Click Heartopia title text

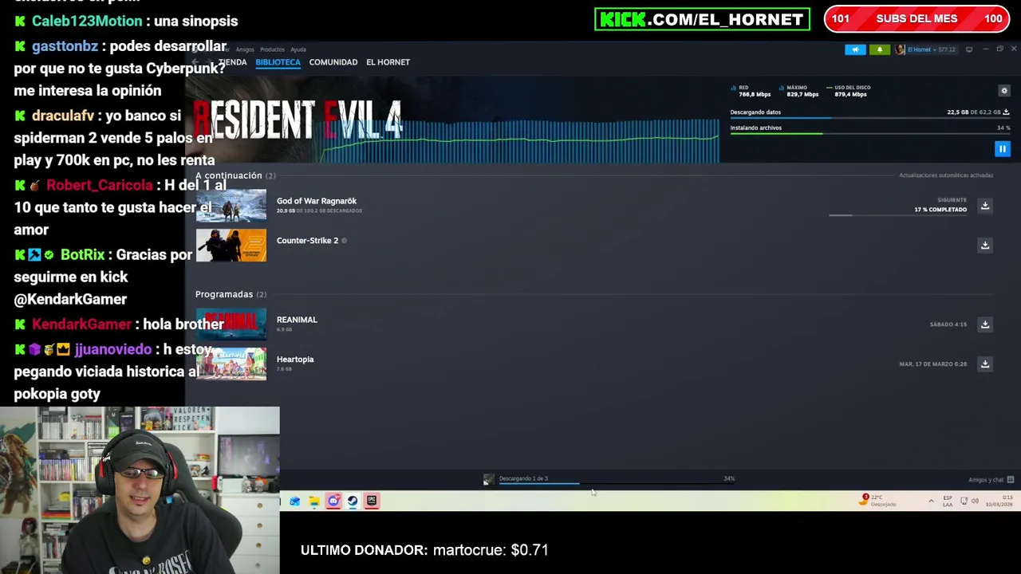tap(295, 360)
